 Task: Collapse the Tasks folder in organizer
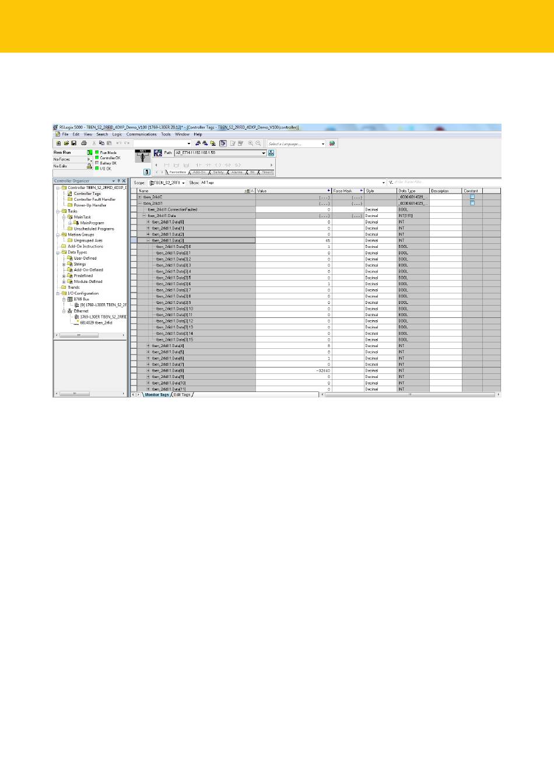[58, 211]
